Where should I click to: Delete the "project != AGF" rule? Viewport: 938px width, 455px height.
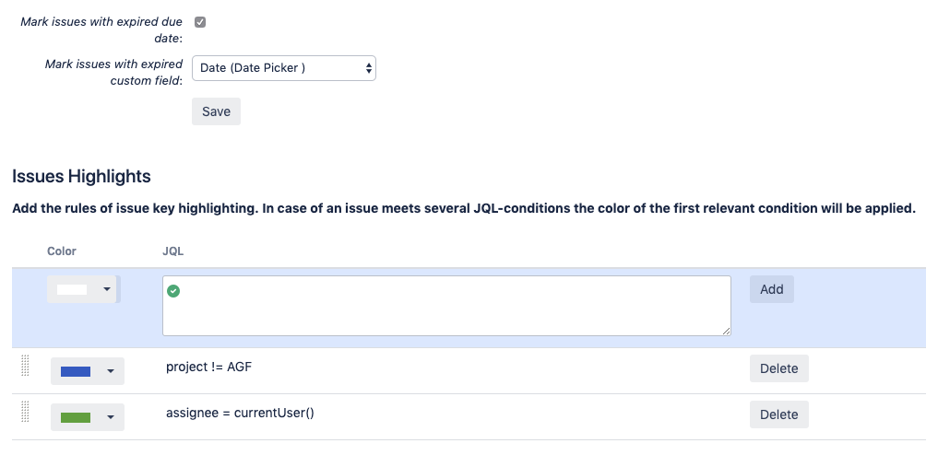coord(778,368)
